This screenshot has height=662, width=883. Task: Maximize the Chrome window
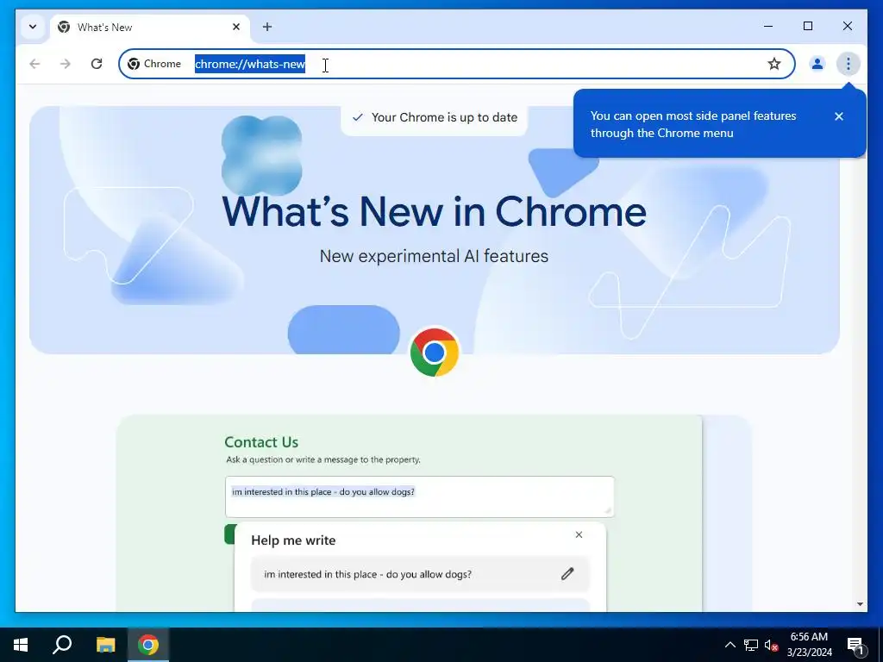pos(807,26)
